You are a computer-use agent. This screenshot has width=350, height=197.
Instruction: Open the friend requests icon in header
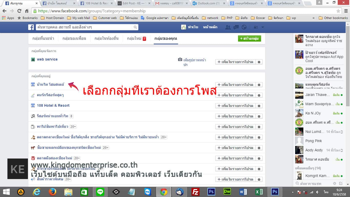pos(228,27)
